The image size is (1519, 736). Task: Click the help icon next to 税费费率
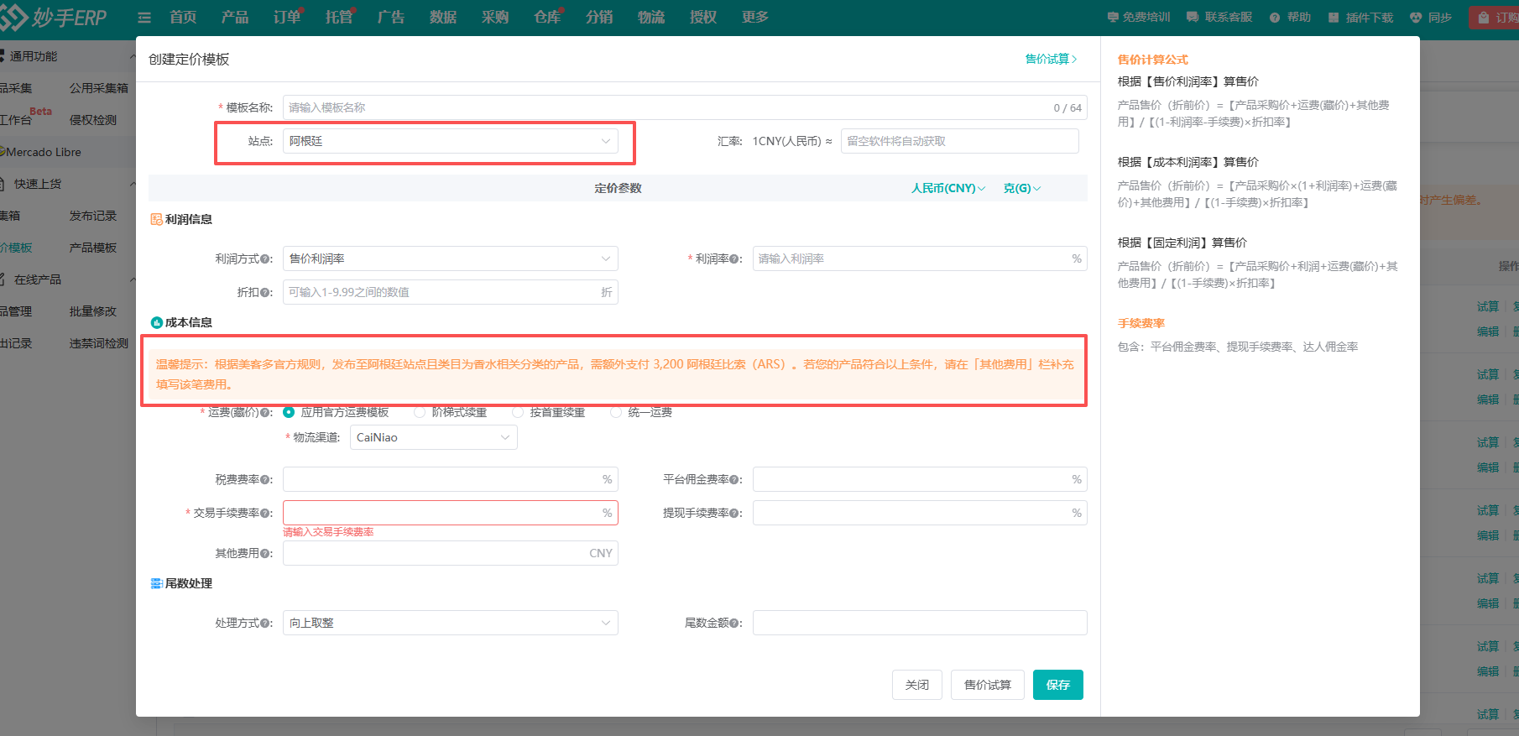point(266,480)
